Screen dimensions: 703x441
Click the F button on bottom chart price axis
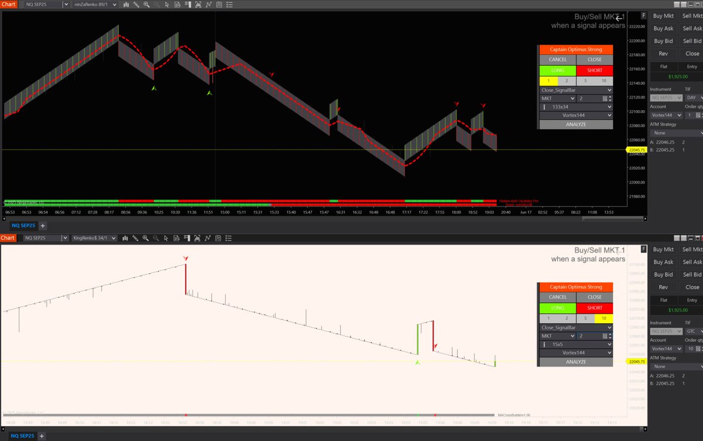[644, 249]
